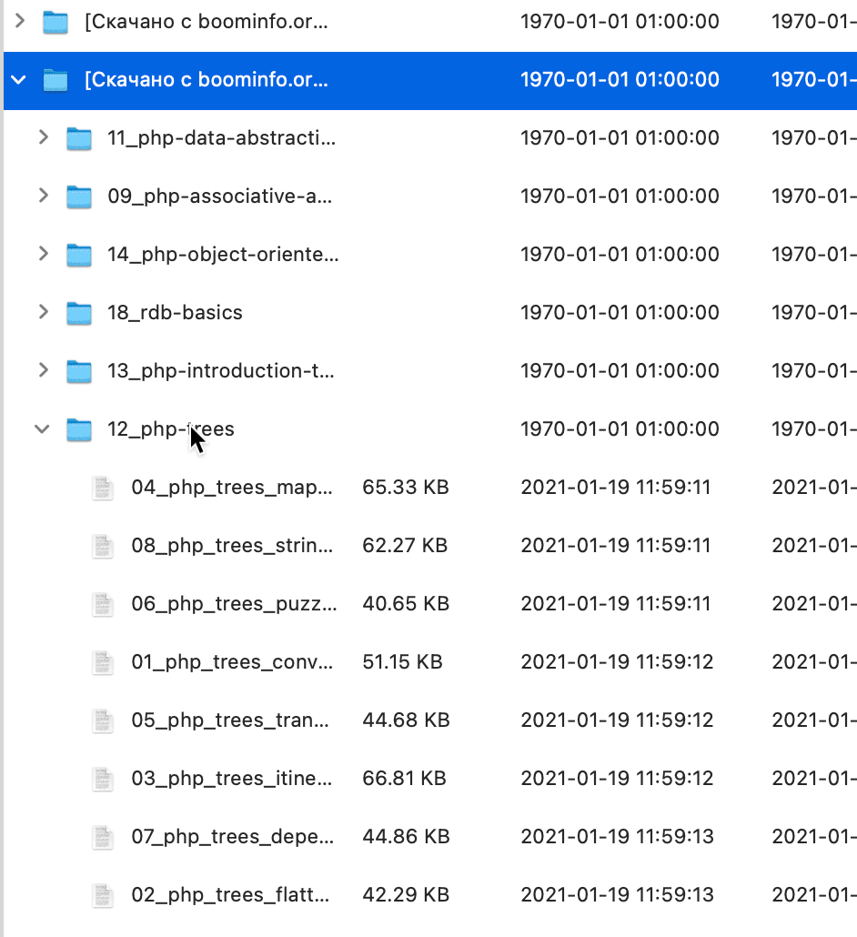Expand the first unselected boominfo folder
This screenshot has height=937, width=857.
point(19,22)
